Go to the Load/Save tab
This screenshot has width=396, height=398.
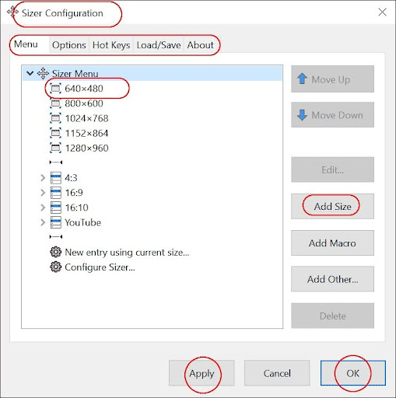pyautogui.click(x=159, y=45)
